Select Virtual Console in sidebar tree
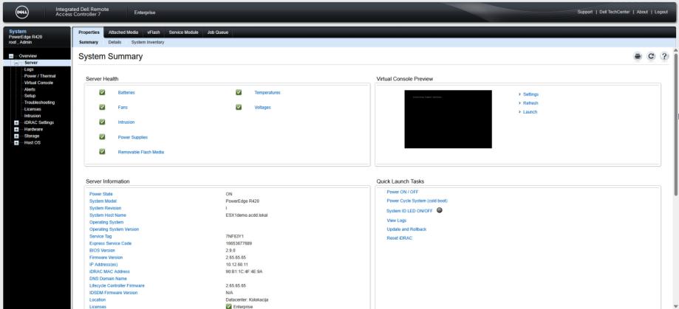 pyautogui.click(x=38, y=83)
